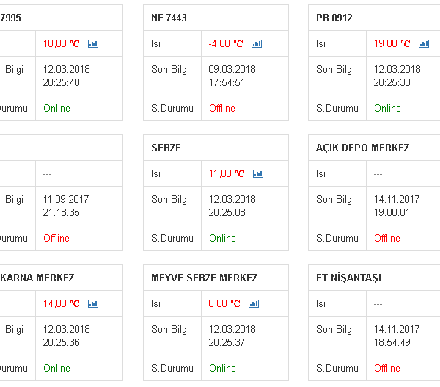Open temperature chart icon for 18,00 °C card
440x387 pixels.
point(93,44)
